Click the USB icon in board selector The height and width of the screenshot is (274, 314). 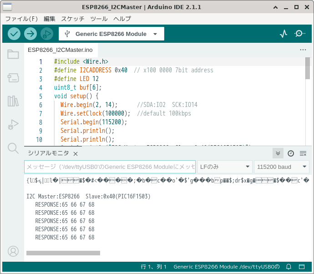click(67, 34)
